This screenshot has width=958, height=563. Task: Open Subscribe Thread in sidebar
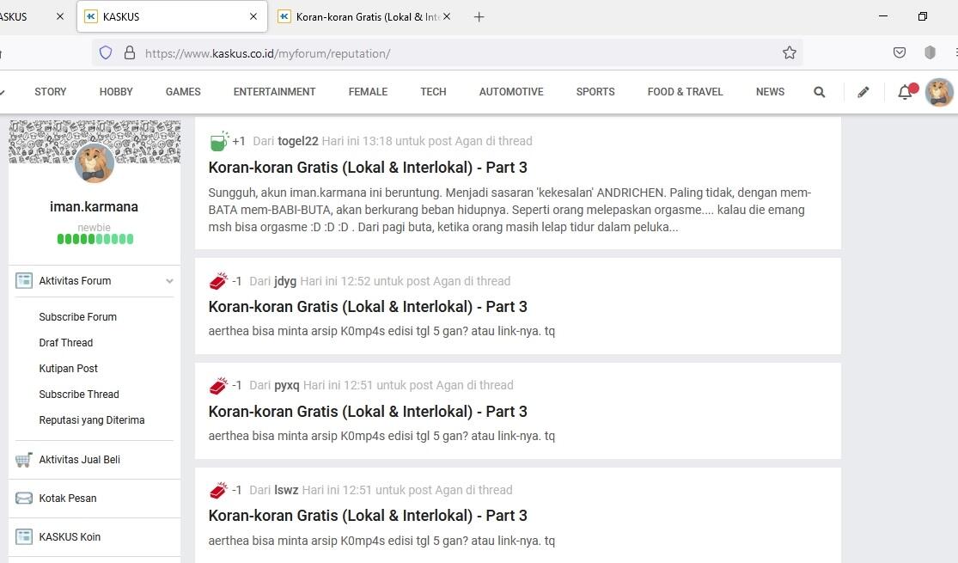coord(79,395)
